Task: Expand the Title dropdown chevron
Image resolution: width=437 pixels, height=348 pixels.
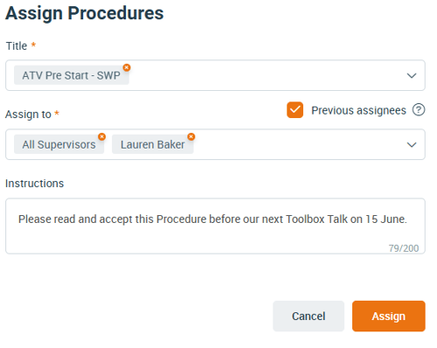Action: click(x=412, y=76)
